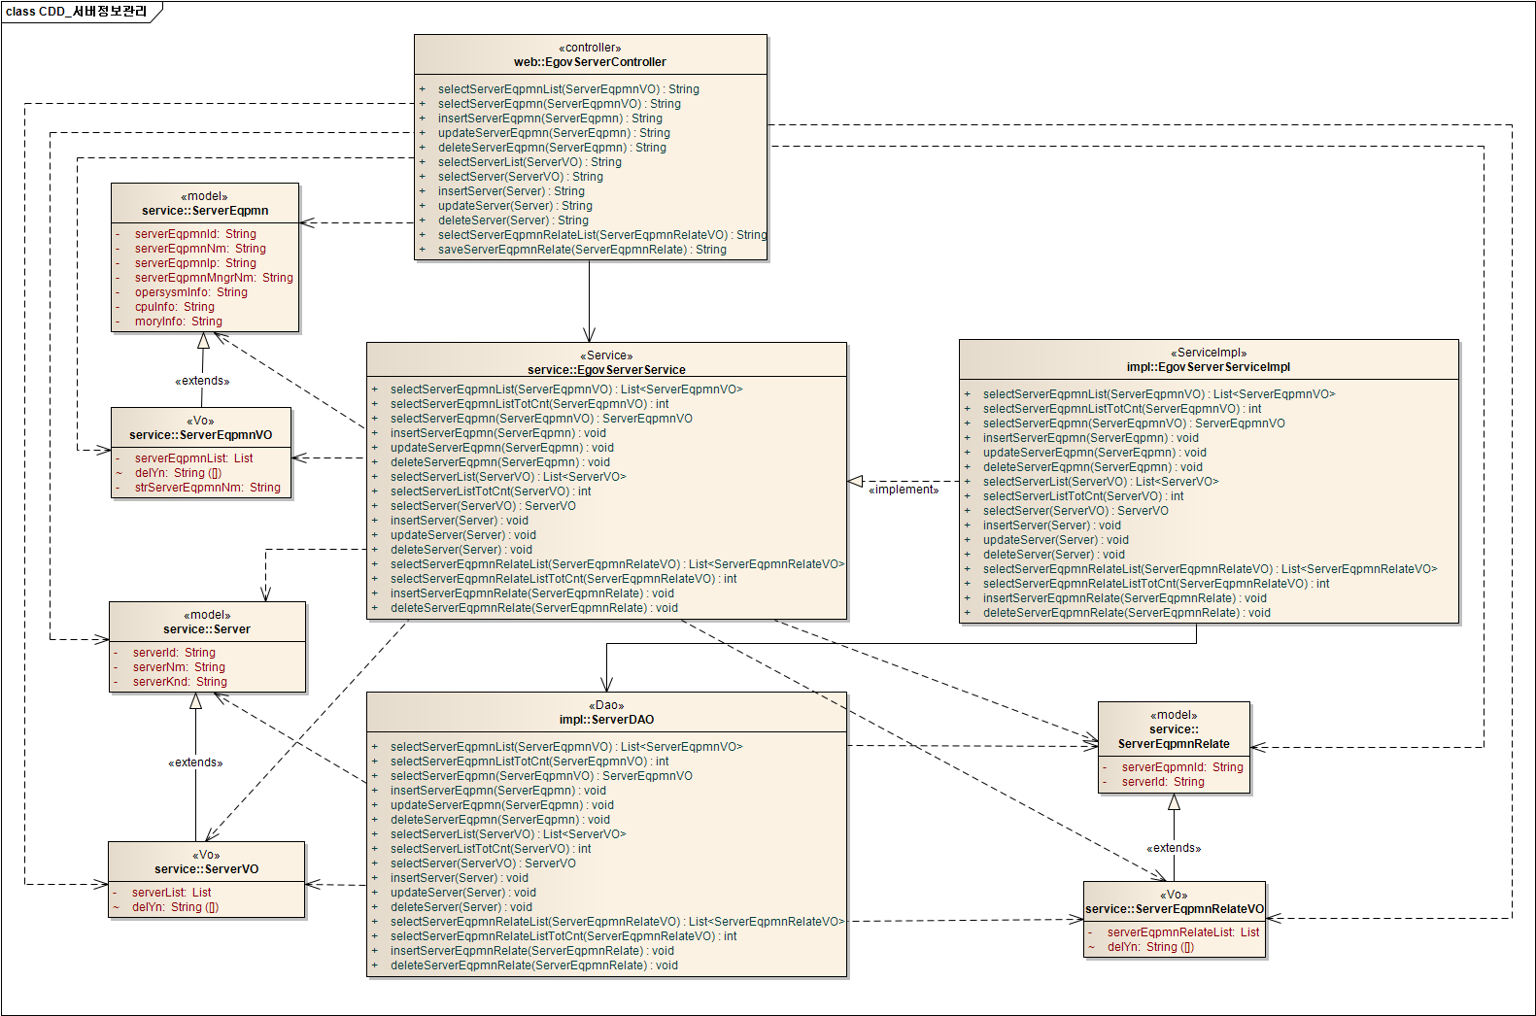
Task: Select saveServerEqpmnRelate method in the controller
Action: click(581, 250)
